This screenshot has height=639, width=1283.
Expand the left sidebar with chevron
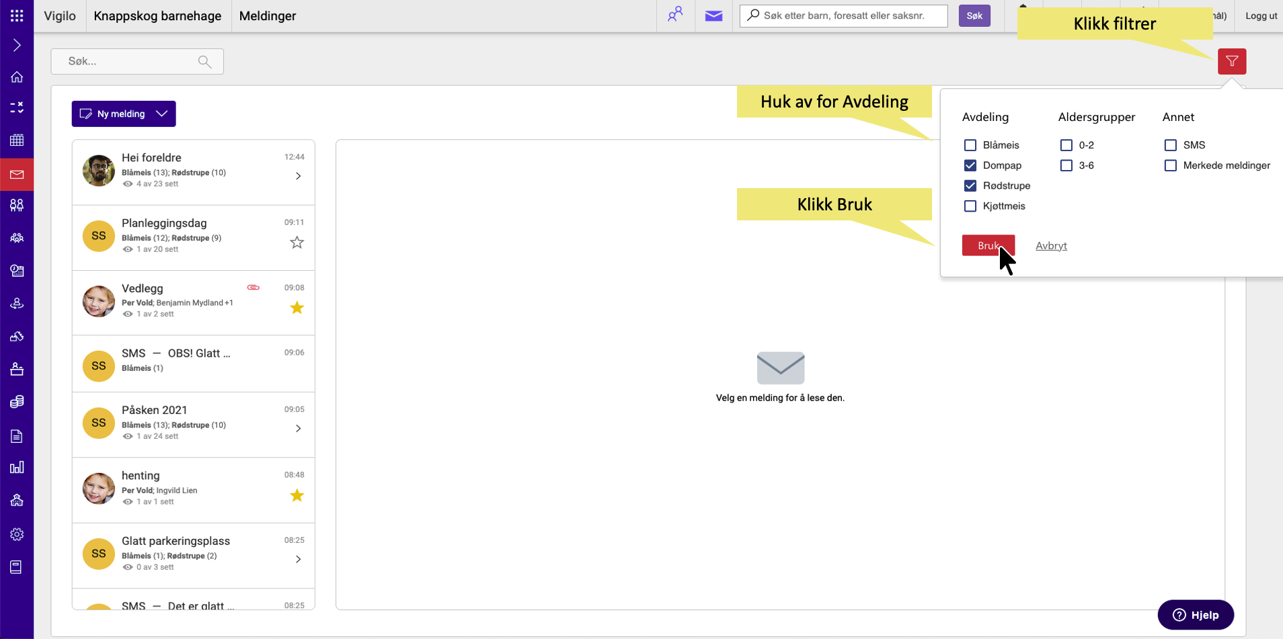(17, 45)
